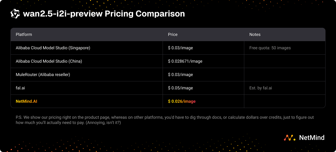Click the NetMind brand name text
This screenshot has width=336, height=152.
[x=312, y=138]
